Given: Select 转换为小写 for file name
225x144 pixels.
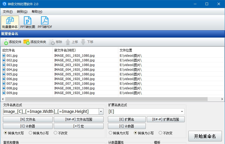Looking at the screenshot, I should [30, 133].
